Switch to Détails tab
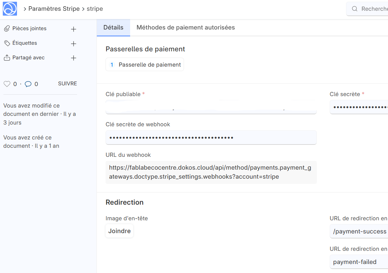The height and width of the screenshot is (273, 388). [113, 27]
